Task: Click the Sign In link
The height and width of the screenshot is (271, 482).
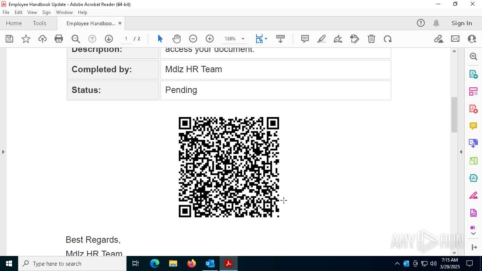Action: (462, 23)
